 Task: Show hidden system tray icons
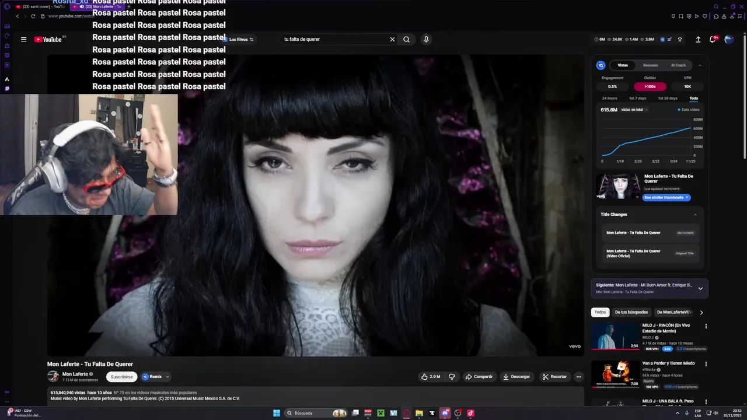click(678, 413)
